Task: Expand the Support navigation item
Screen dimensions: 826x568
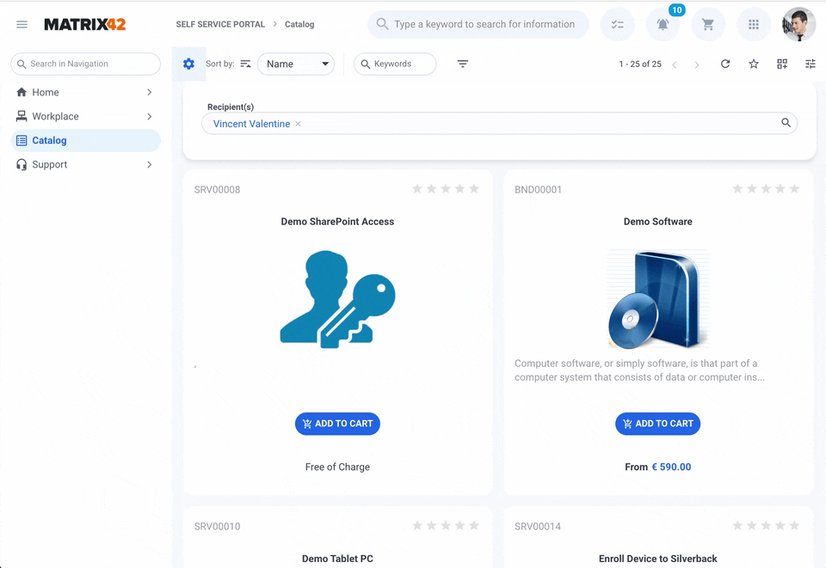Action: 150,165
